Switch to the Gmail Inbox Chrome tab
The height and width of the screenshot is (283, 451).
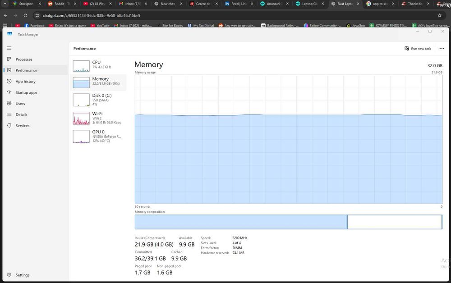pos(134,4)
